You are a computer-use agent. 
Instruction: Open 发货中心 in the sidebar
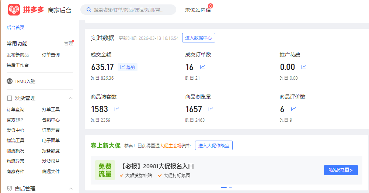click(15, 130)
